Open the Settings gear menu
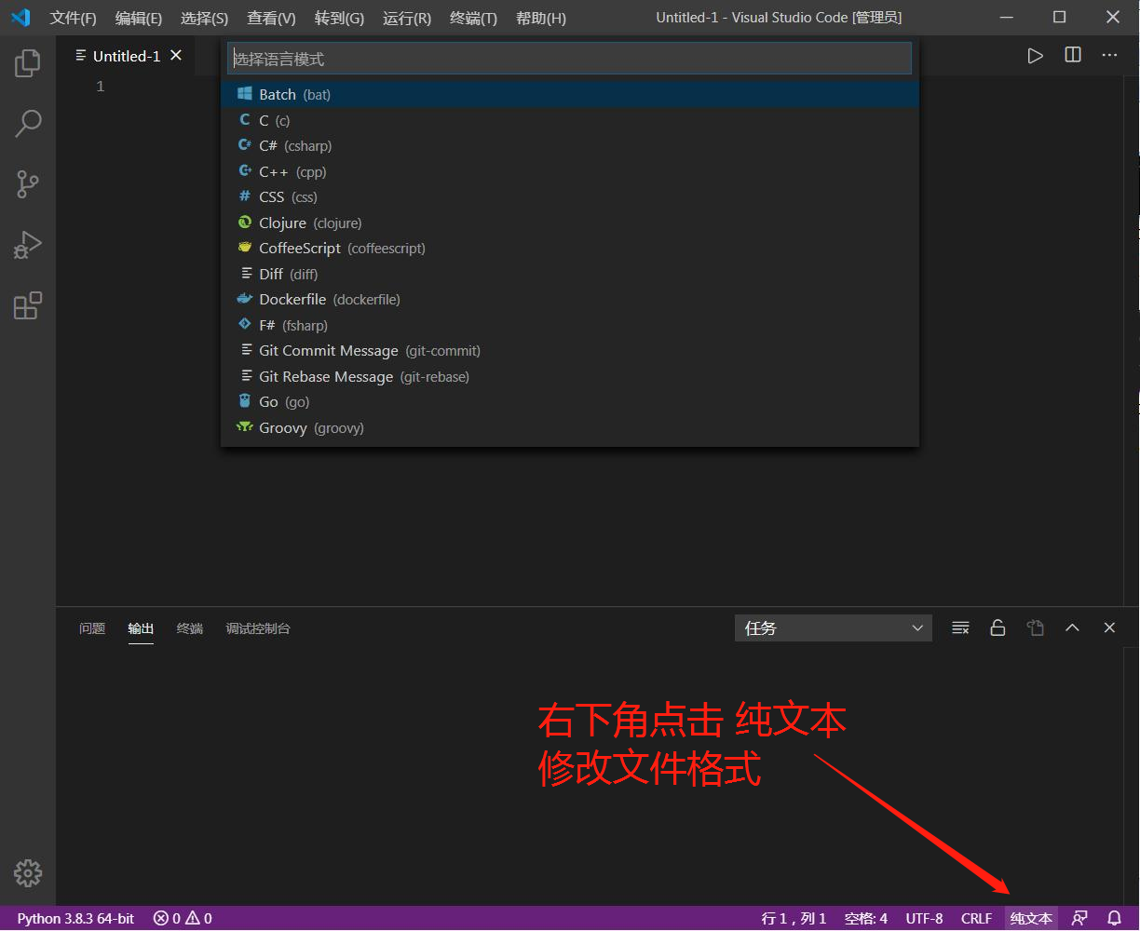 (27, 873)
